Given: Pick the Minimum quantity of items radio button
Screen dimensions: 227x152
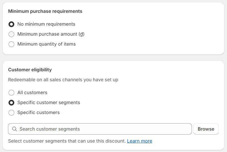Looking at the screenshot, I should click(x=11, y=44).
